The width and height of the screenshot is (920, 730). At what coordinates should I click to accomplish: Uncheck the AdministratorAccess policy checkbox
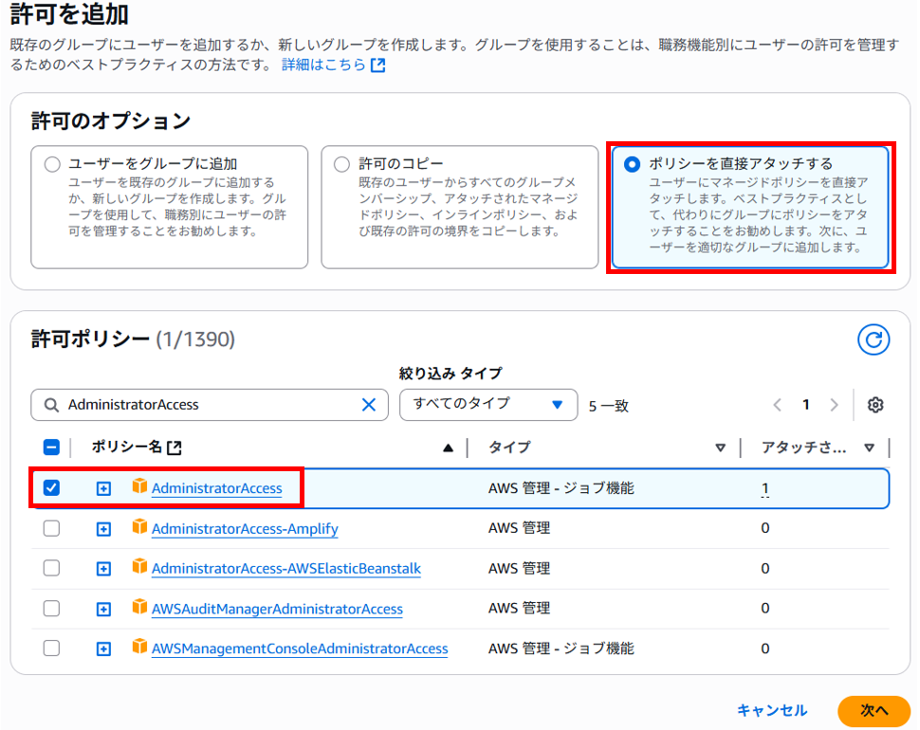[x=51, y=488]
